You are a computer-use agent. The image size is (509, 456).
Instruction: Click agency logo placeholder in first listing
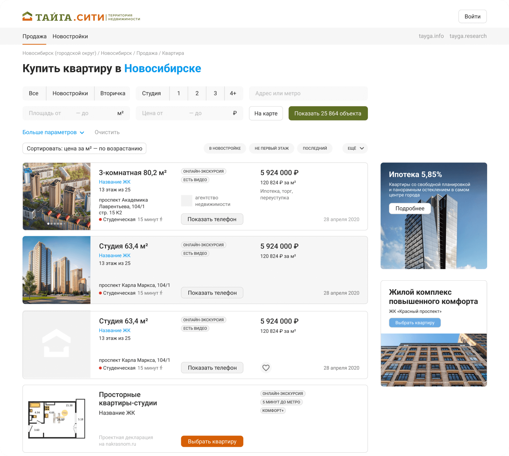187,201
